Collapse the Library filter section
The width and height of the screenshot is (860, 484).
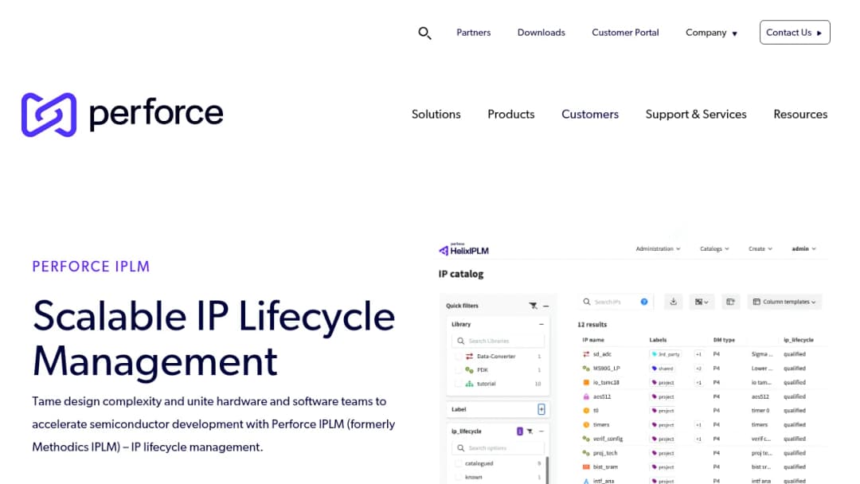click(541, 325)
